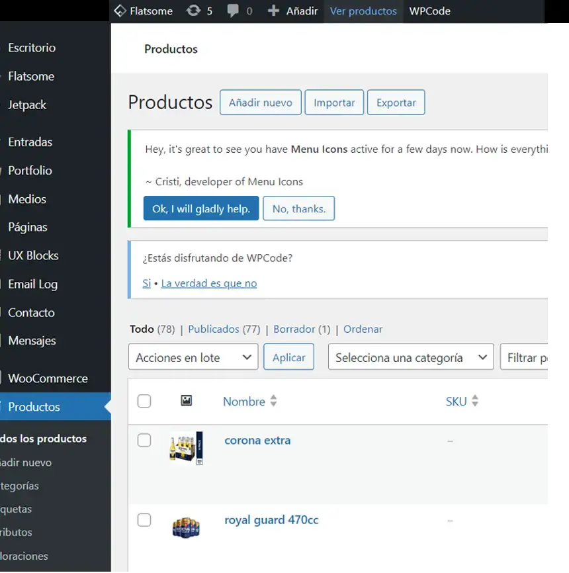The image size is (569, 573).
Task: Click the plus icon beside Añadir
Action: click(273, 11)
